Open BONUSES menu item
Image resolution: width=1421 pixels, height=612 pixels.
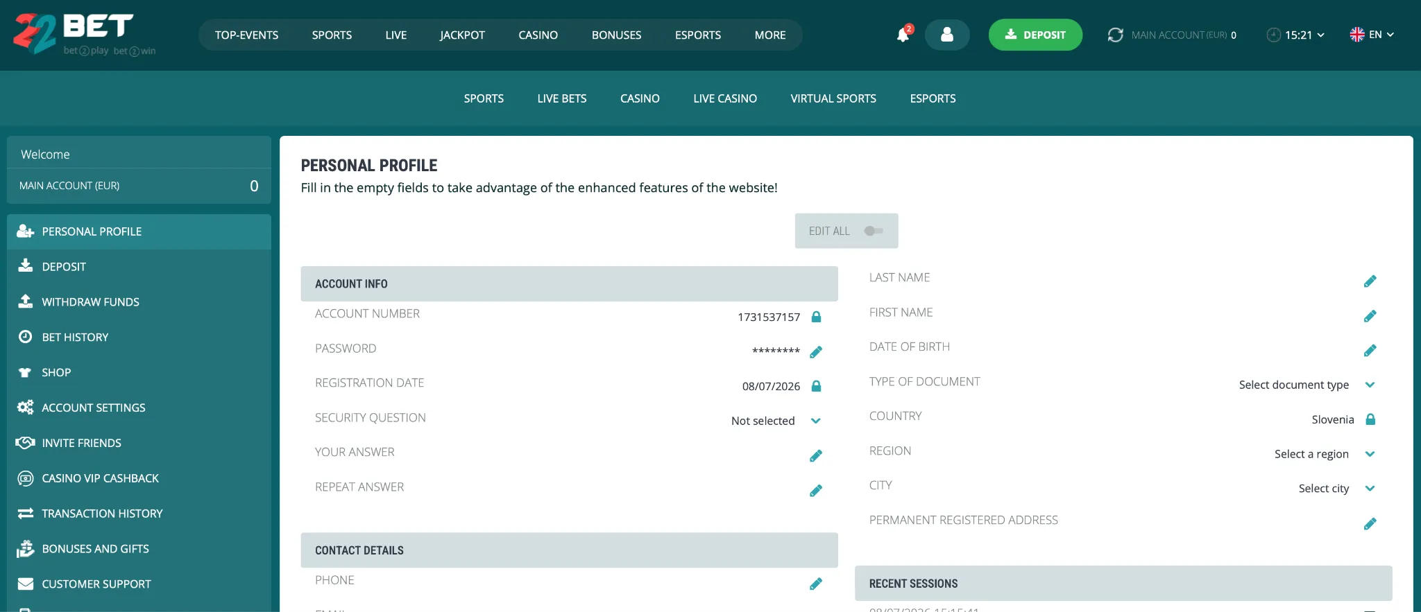(x=616, y=35)
